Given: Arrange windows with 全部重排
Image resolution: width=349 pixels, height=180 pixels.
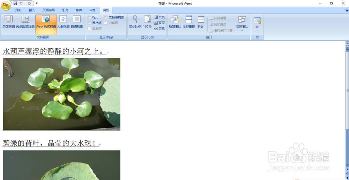Looking at the screenshot, I should (189, 22).
